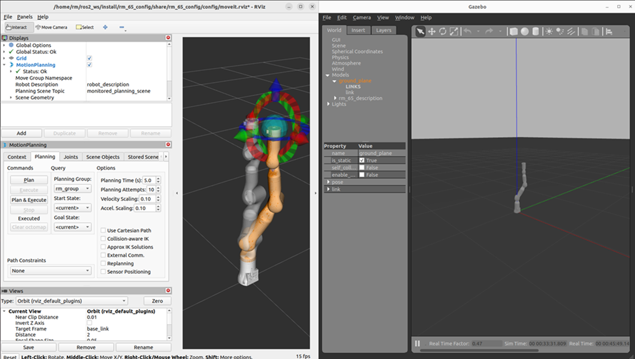Toggle the Grid display visibility in RViz

pos(89,58)
